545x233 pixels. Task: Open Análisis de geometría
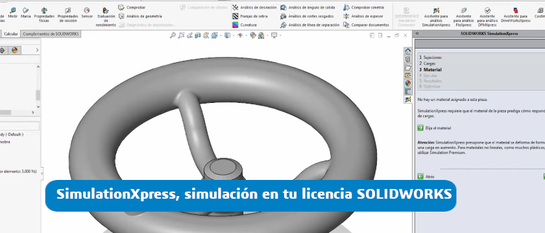click(x=140, y=16)
